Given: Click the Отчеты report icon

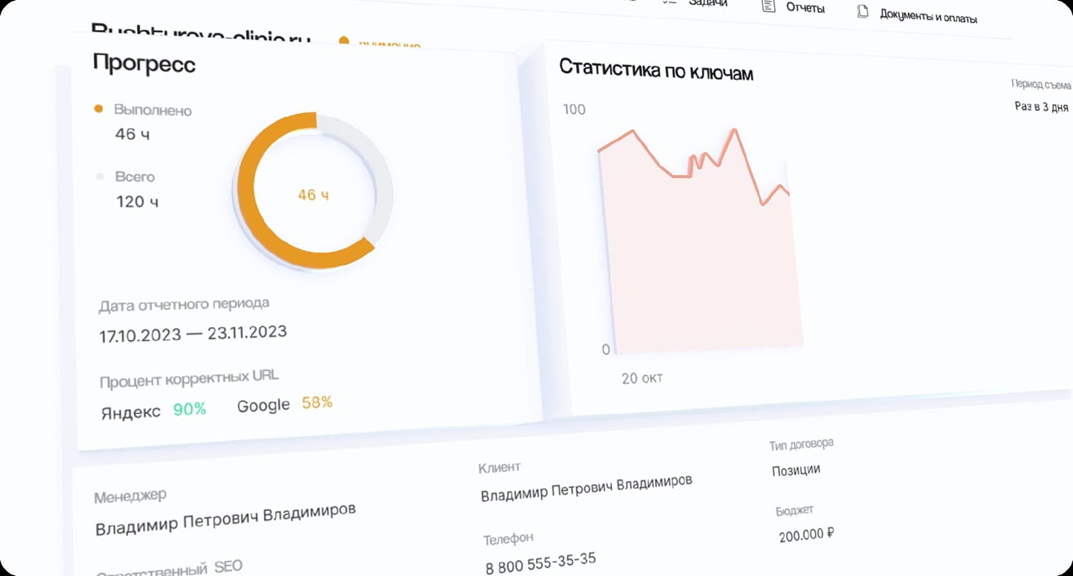Looking at the screenshot, I should (x=768, y=6).
